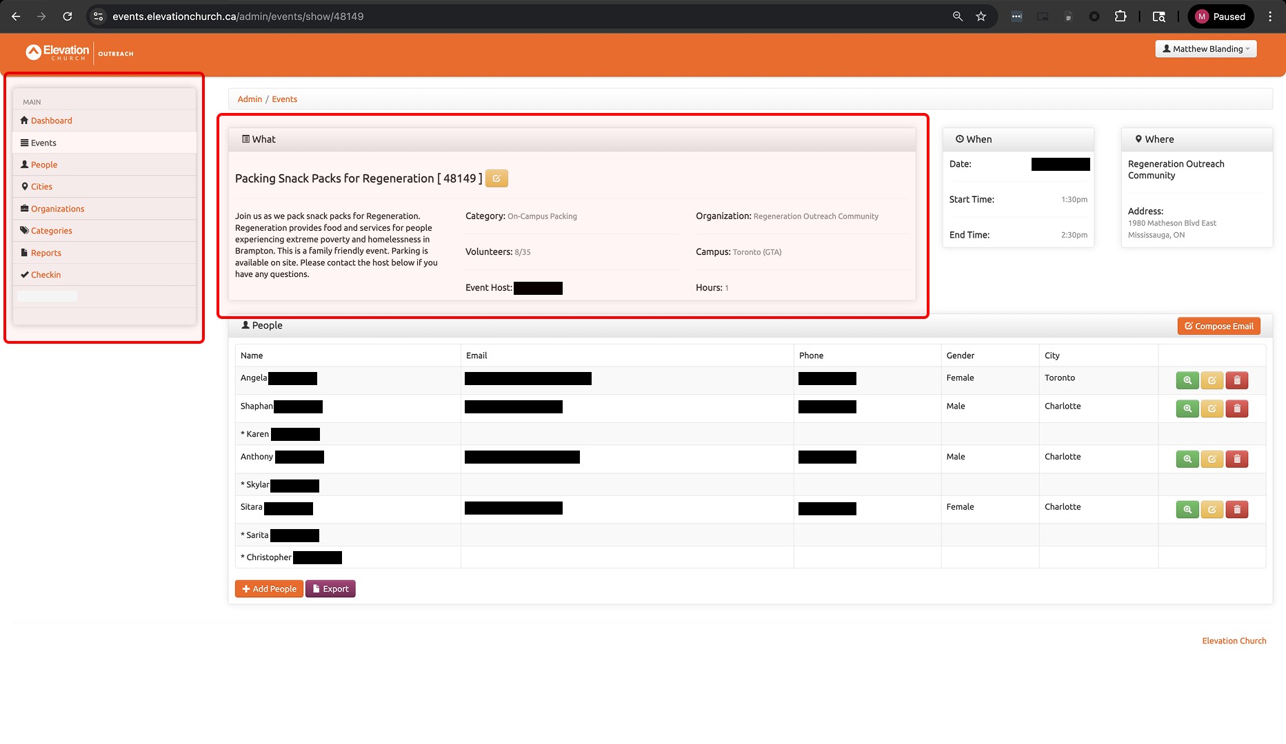Click the Events breadcrumb link
The image size is (1286, 744).
(285, 99)
